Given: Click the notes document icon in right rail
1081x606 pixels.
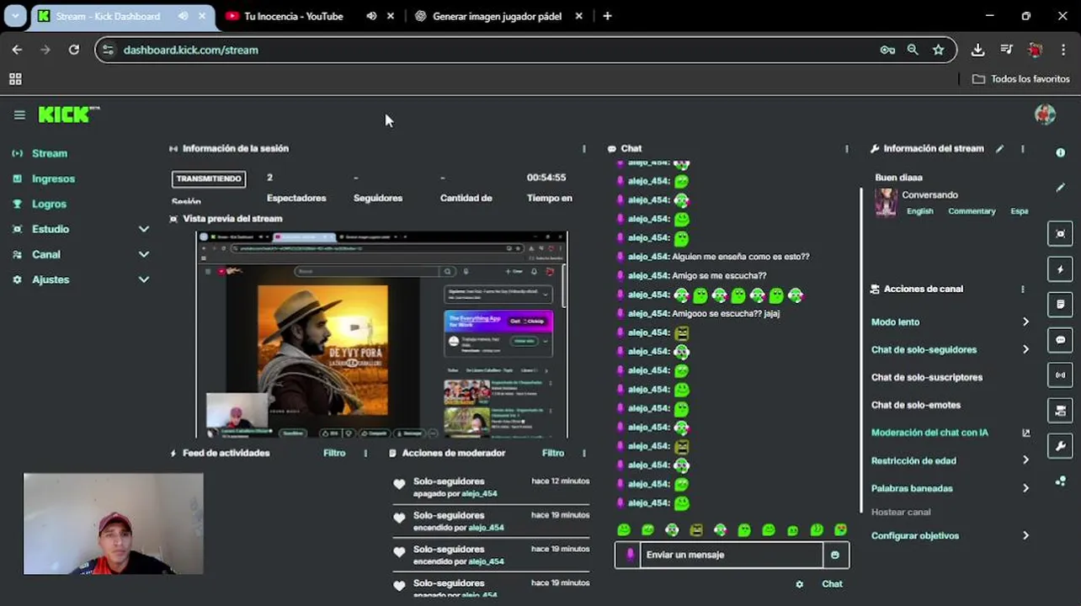Looking at the screenshot, I should (x=1060, y=304).
